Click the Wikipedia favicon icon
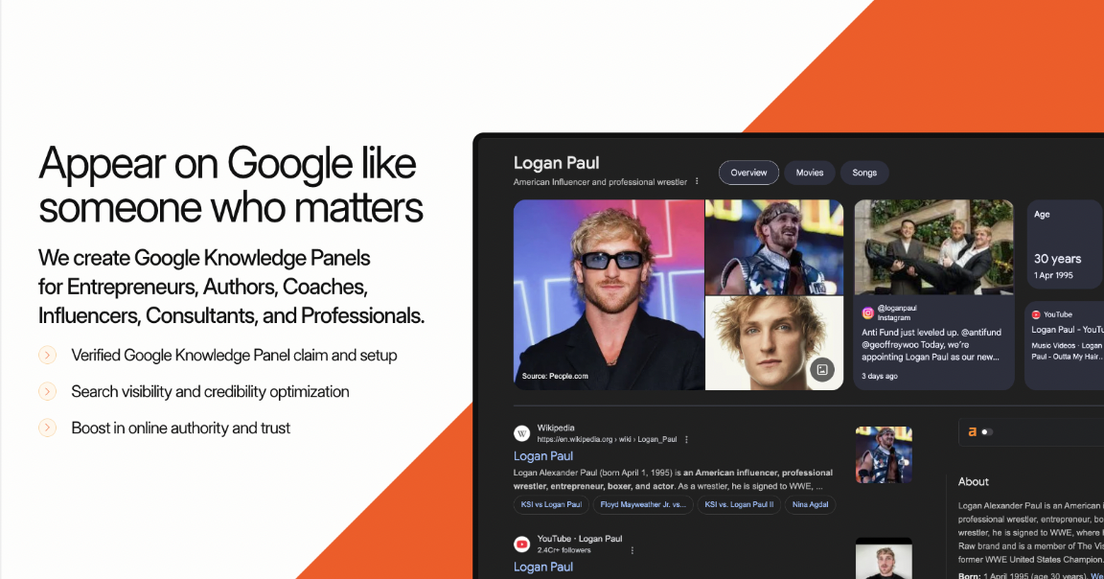1104x579 pixels. (521, 433)
